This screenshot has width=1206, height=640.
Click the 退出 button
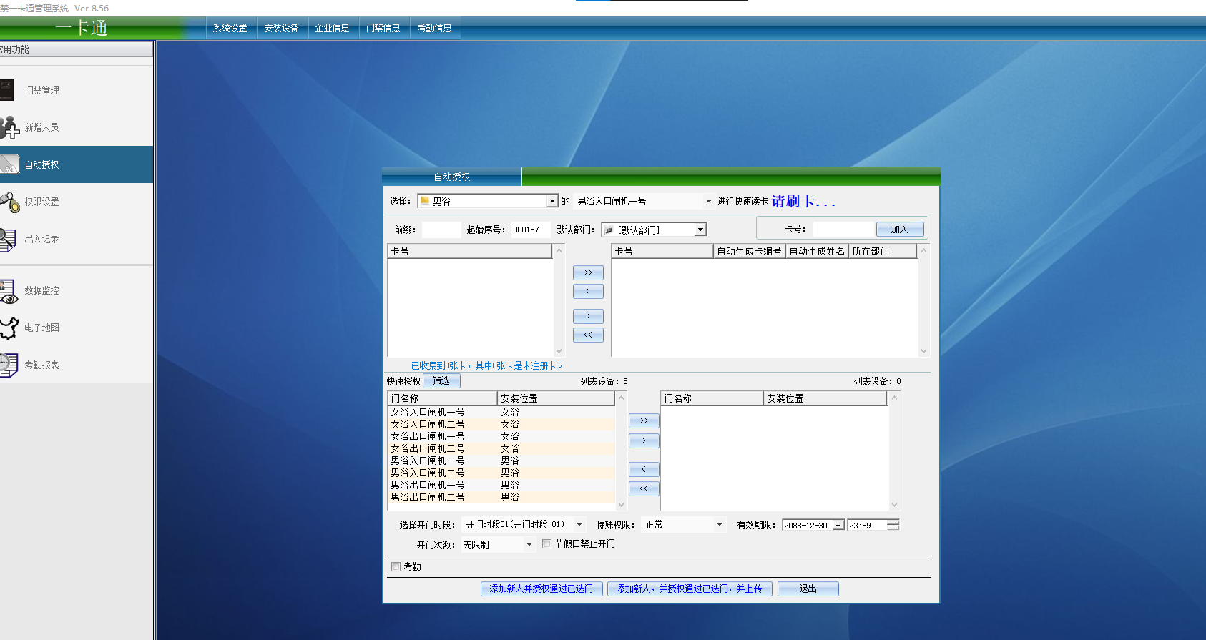pyautogui.click(x=808, y=589)
